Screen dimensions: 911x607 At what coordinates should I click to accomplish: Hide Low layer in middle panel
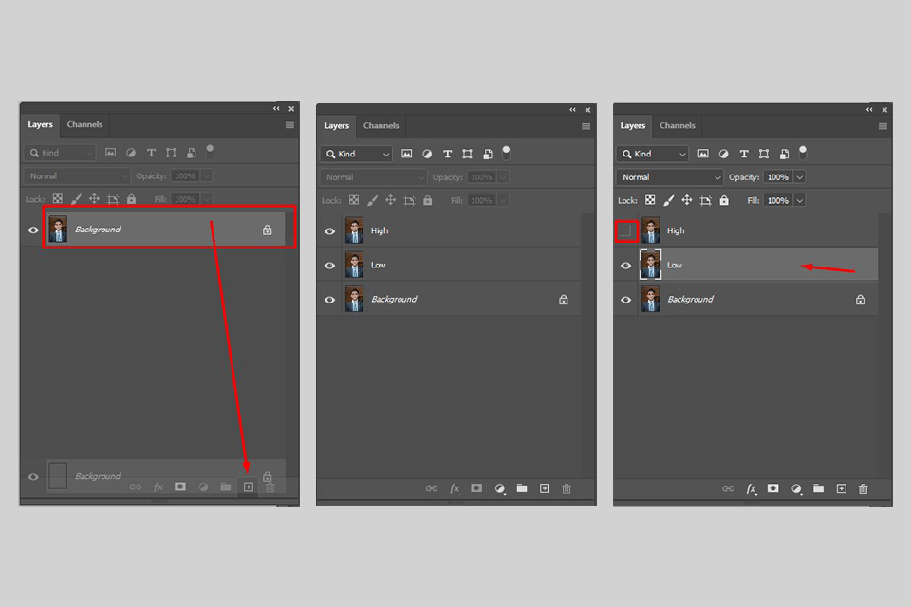329,266
